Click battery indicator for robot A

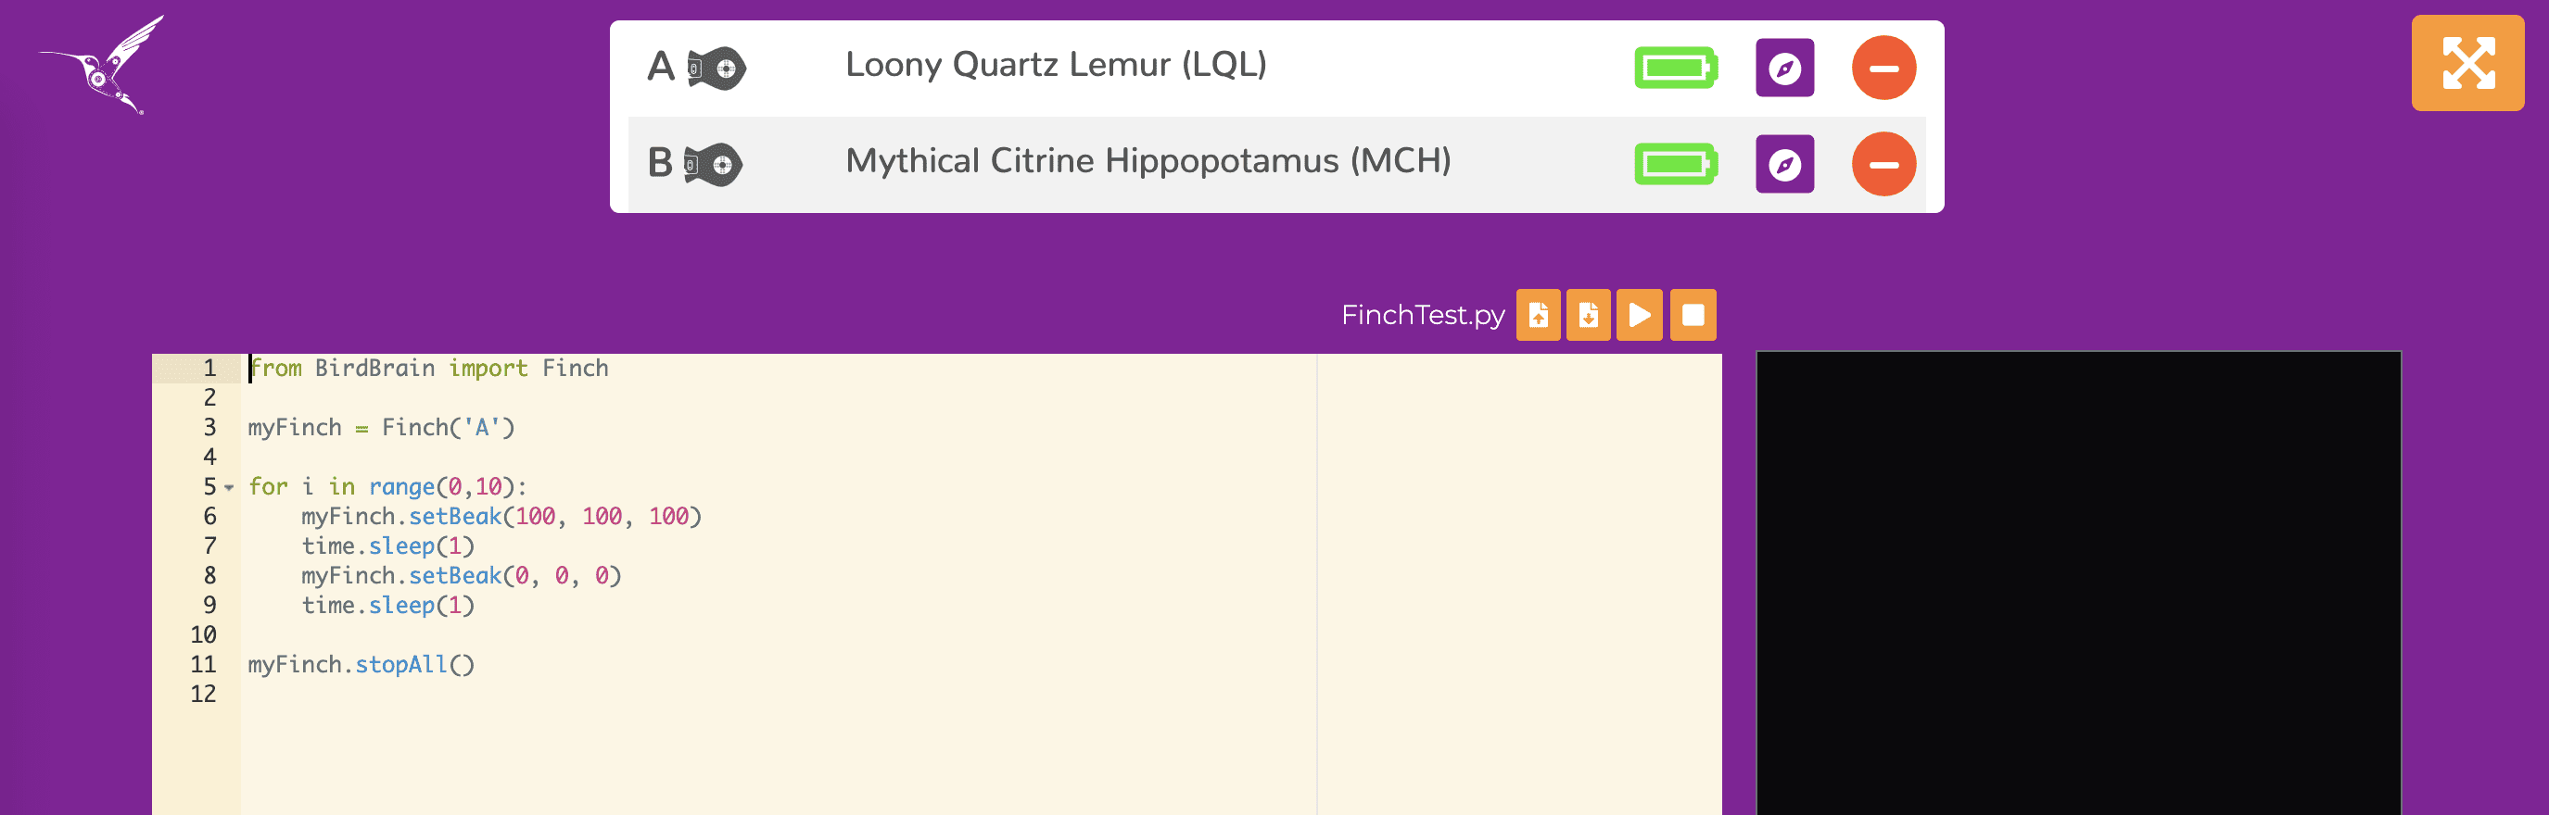1675,69
